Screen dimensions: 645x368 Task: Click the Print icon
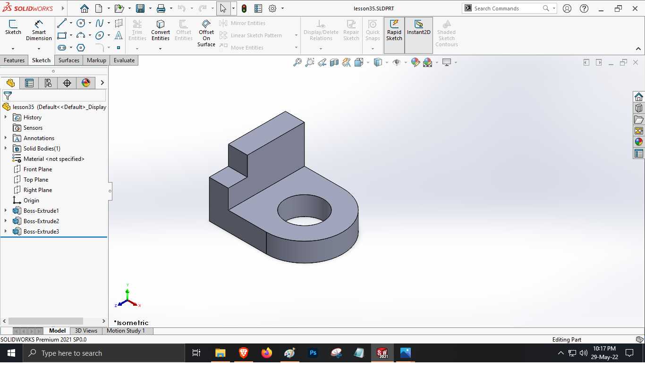coord(161,8)
